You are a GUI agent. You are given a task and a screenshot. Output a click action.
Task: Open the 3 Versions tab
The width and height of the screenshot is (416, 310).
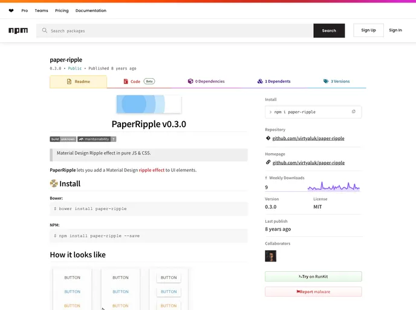pyautogui.click(x=336, y=81)
